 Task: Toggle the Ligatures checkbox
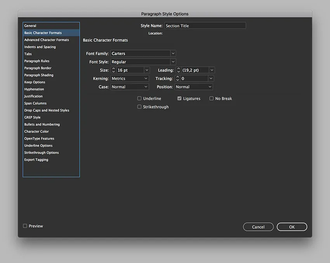[x=179, y=99]
